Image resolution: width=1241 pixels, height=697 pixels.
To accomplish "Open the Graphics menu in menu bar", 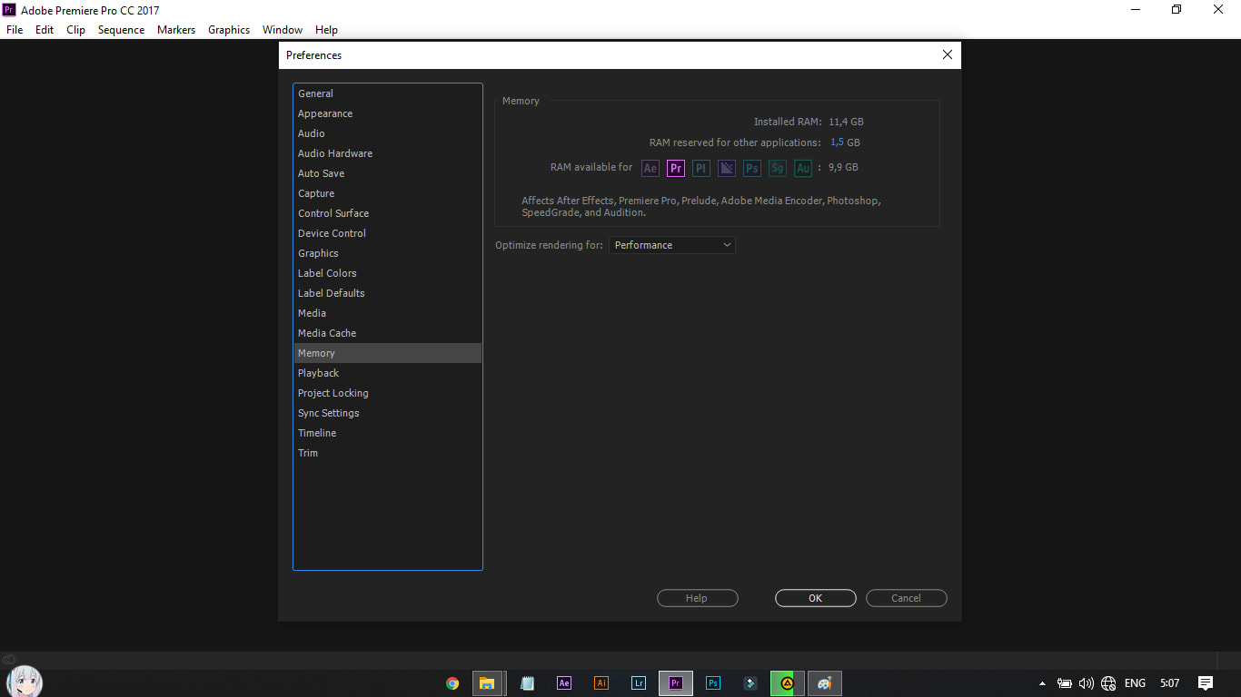I will 229,30.
